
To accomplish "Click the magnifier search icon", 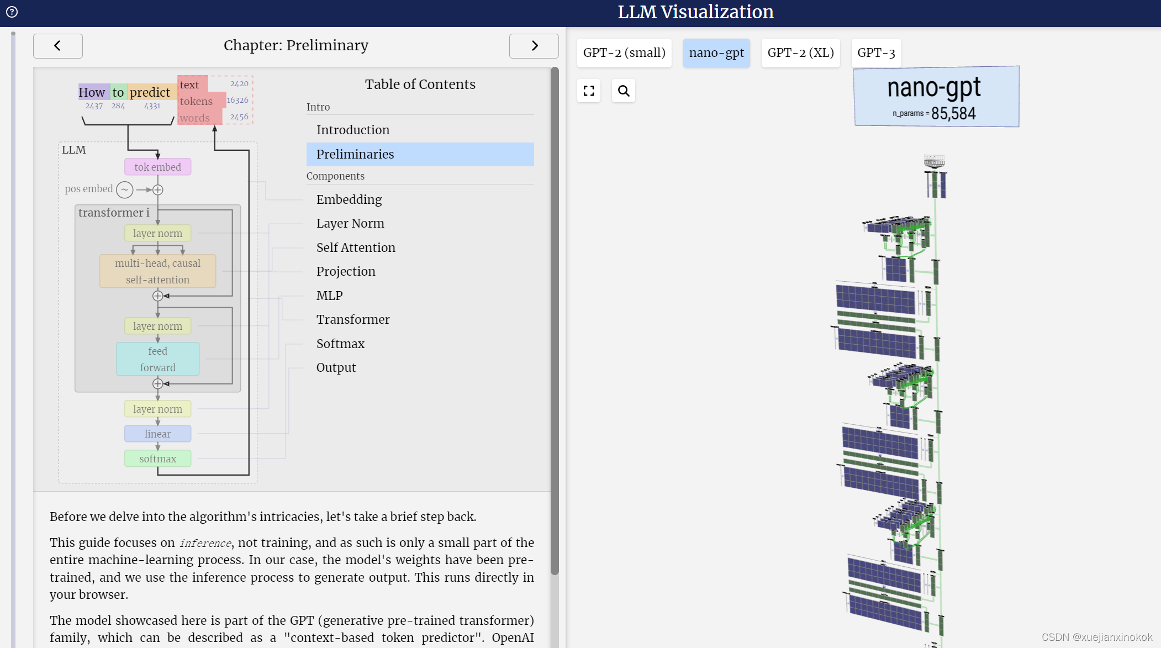I will click(x=624, y=91).
